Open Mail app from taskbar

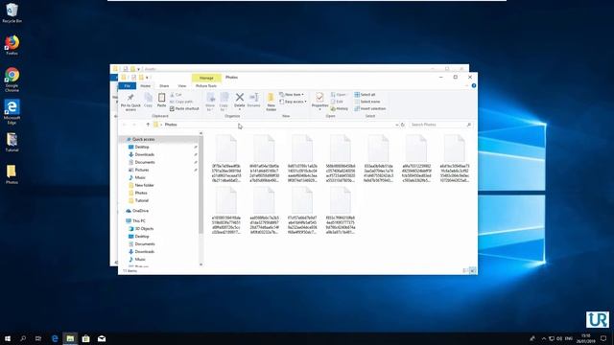point(102,338)
